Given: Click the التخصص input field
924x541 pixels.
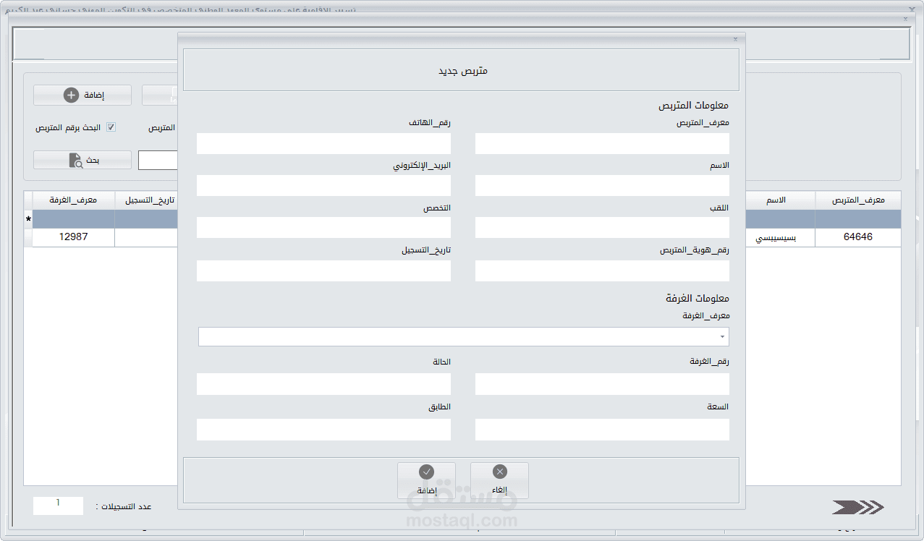Looking at the screenshot, I should coord(323,228).
